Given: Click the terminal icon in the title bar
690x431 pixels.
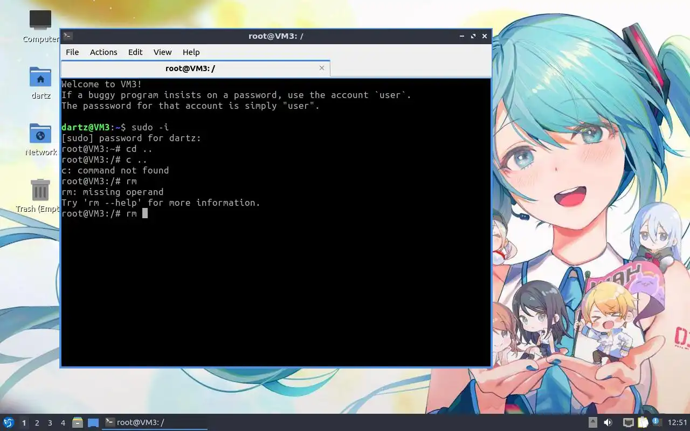Looking at the screenshot, I should [x=67, y=36].
